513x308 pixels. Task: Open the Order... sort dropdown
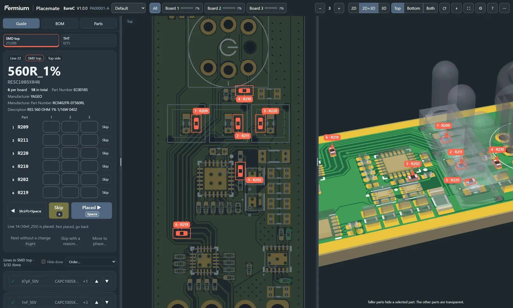[91, 262]
